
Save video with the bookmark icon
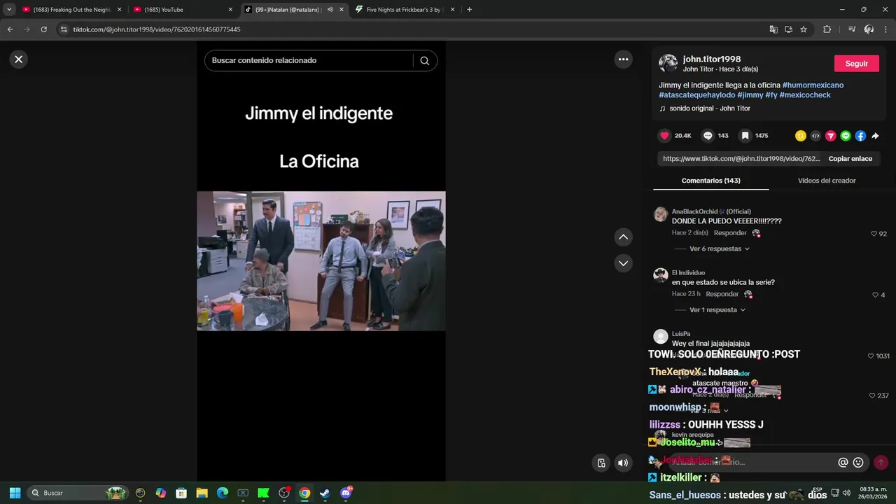click(x=745, y=136)
